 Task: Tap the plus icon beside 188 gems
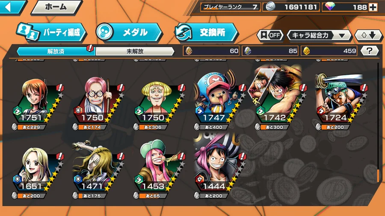click(373, 7)
